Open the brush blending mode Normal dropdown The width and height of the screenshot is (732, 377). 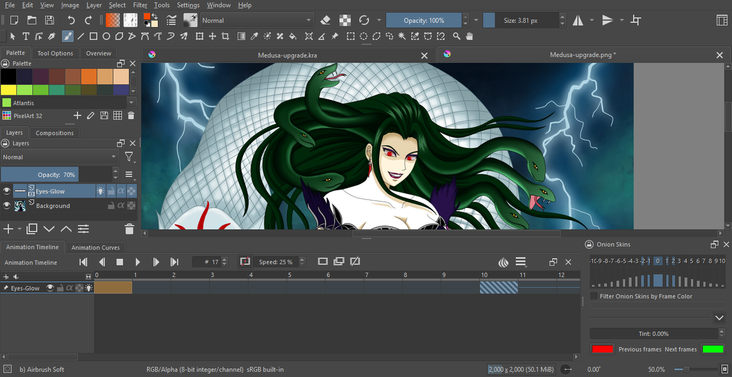257,20
